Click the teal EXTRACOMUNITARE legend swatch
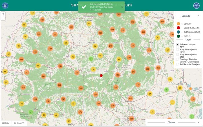The height and width of the screenshot is (127, 203). pyautogui.click(x=178, y=32)
